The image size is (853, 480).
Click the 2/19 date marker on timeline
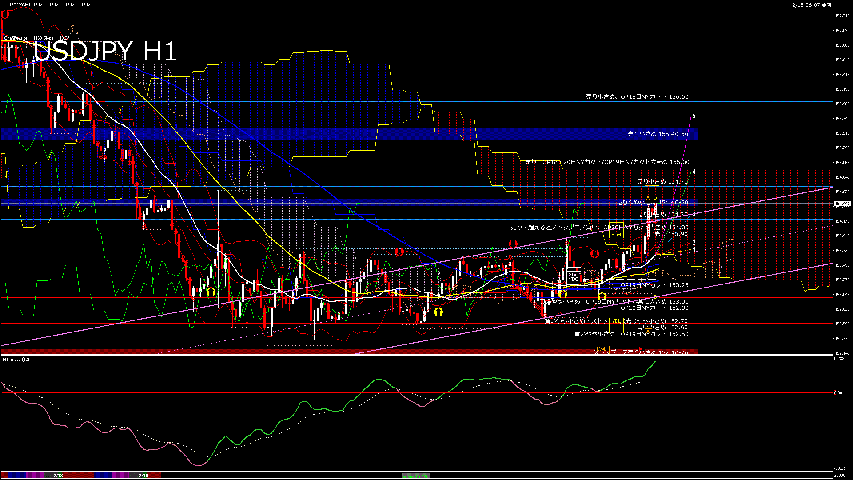pos(143,476)
